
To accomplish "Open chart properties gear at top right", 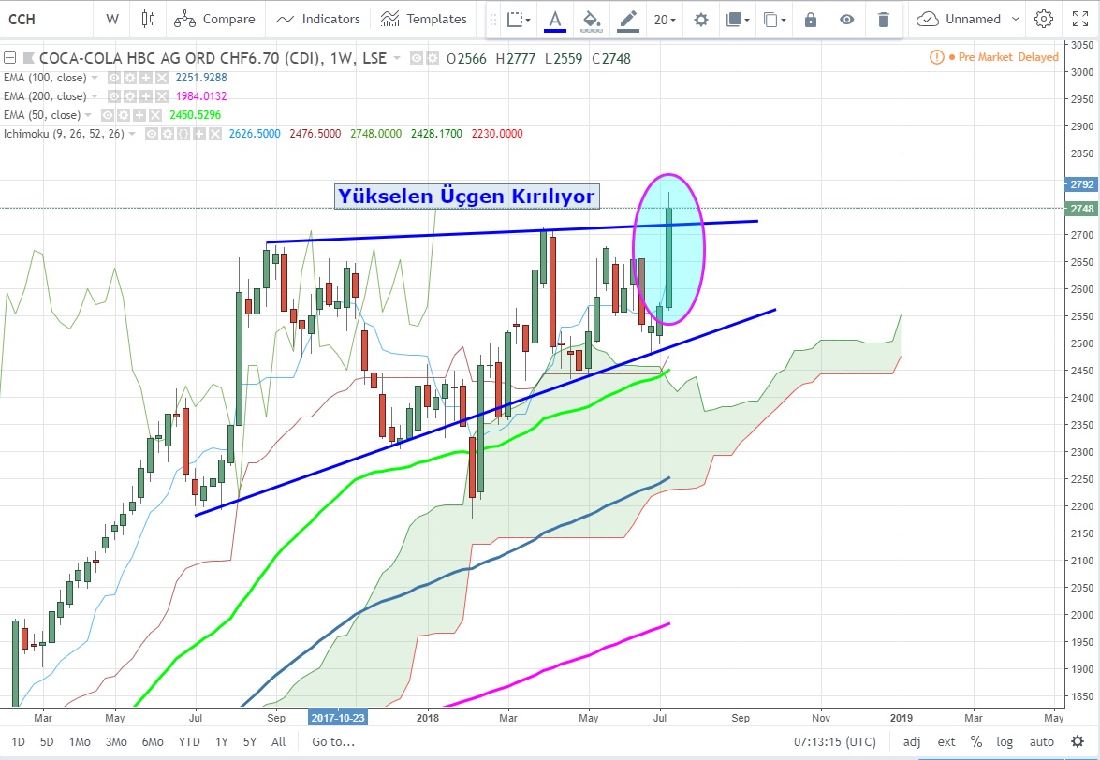I will click(1044, 19).
